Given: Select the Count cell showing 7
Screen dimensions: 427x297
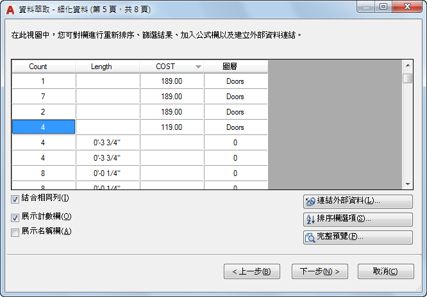Looking at the screenshot, I should pyautogui.click(x=44, y=96).
